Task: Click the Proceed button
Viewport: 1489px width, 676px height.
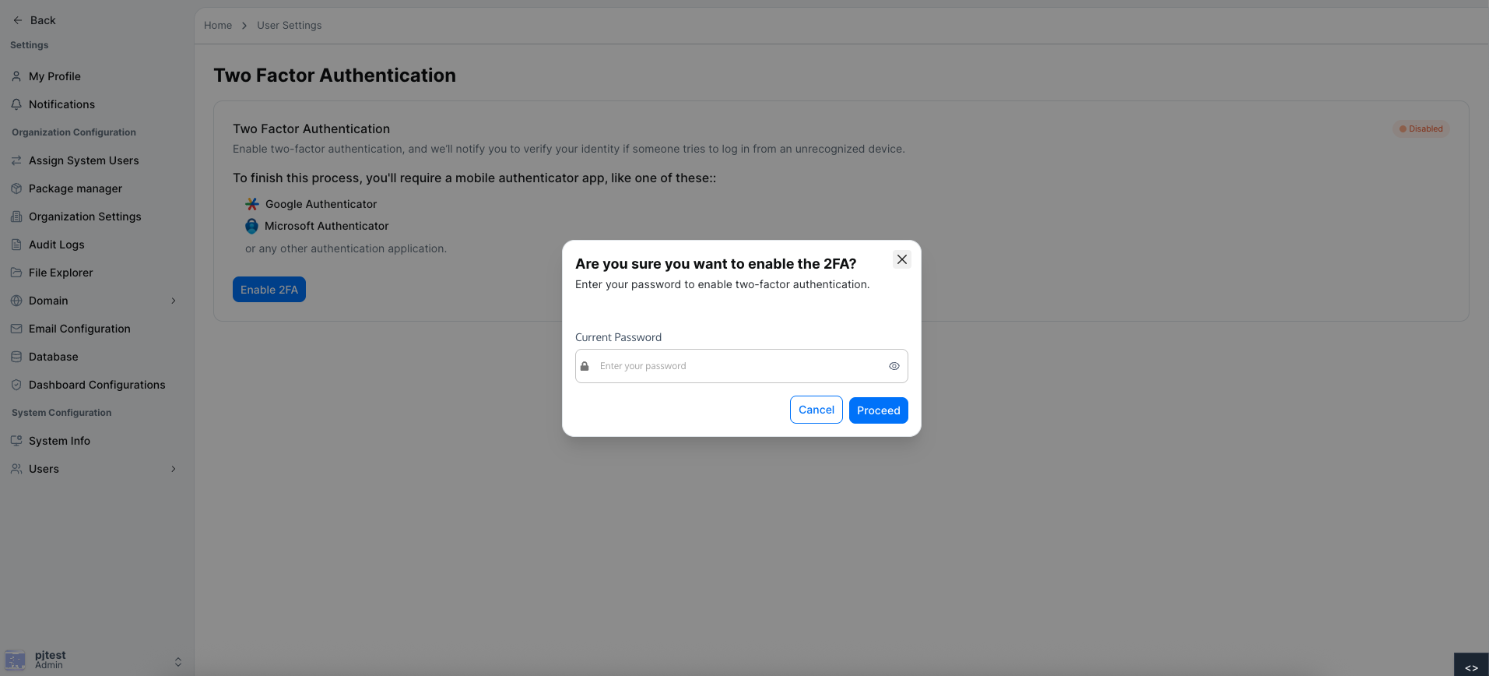Action: (878, 410)
